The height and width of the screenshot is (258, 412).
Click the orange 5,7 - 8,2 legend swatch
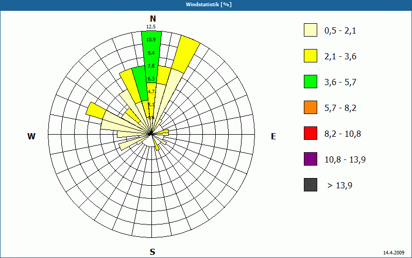(x=311, y=107)
